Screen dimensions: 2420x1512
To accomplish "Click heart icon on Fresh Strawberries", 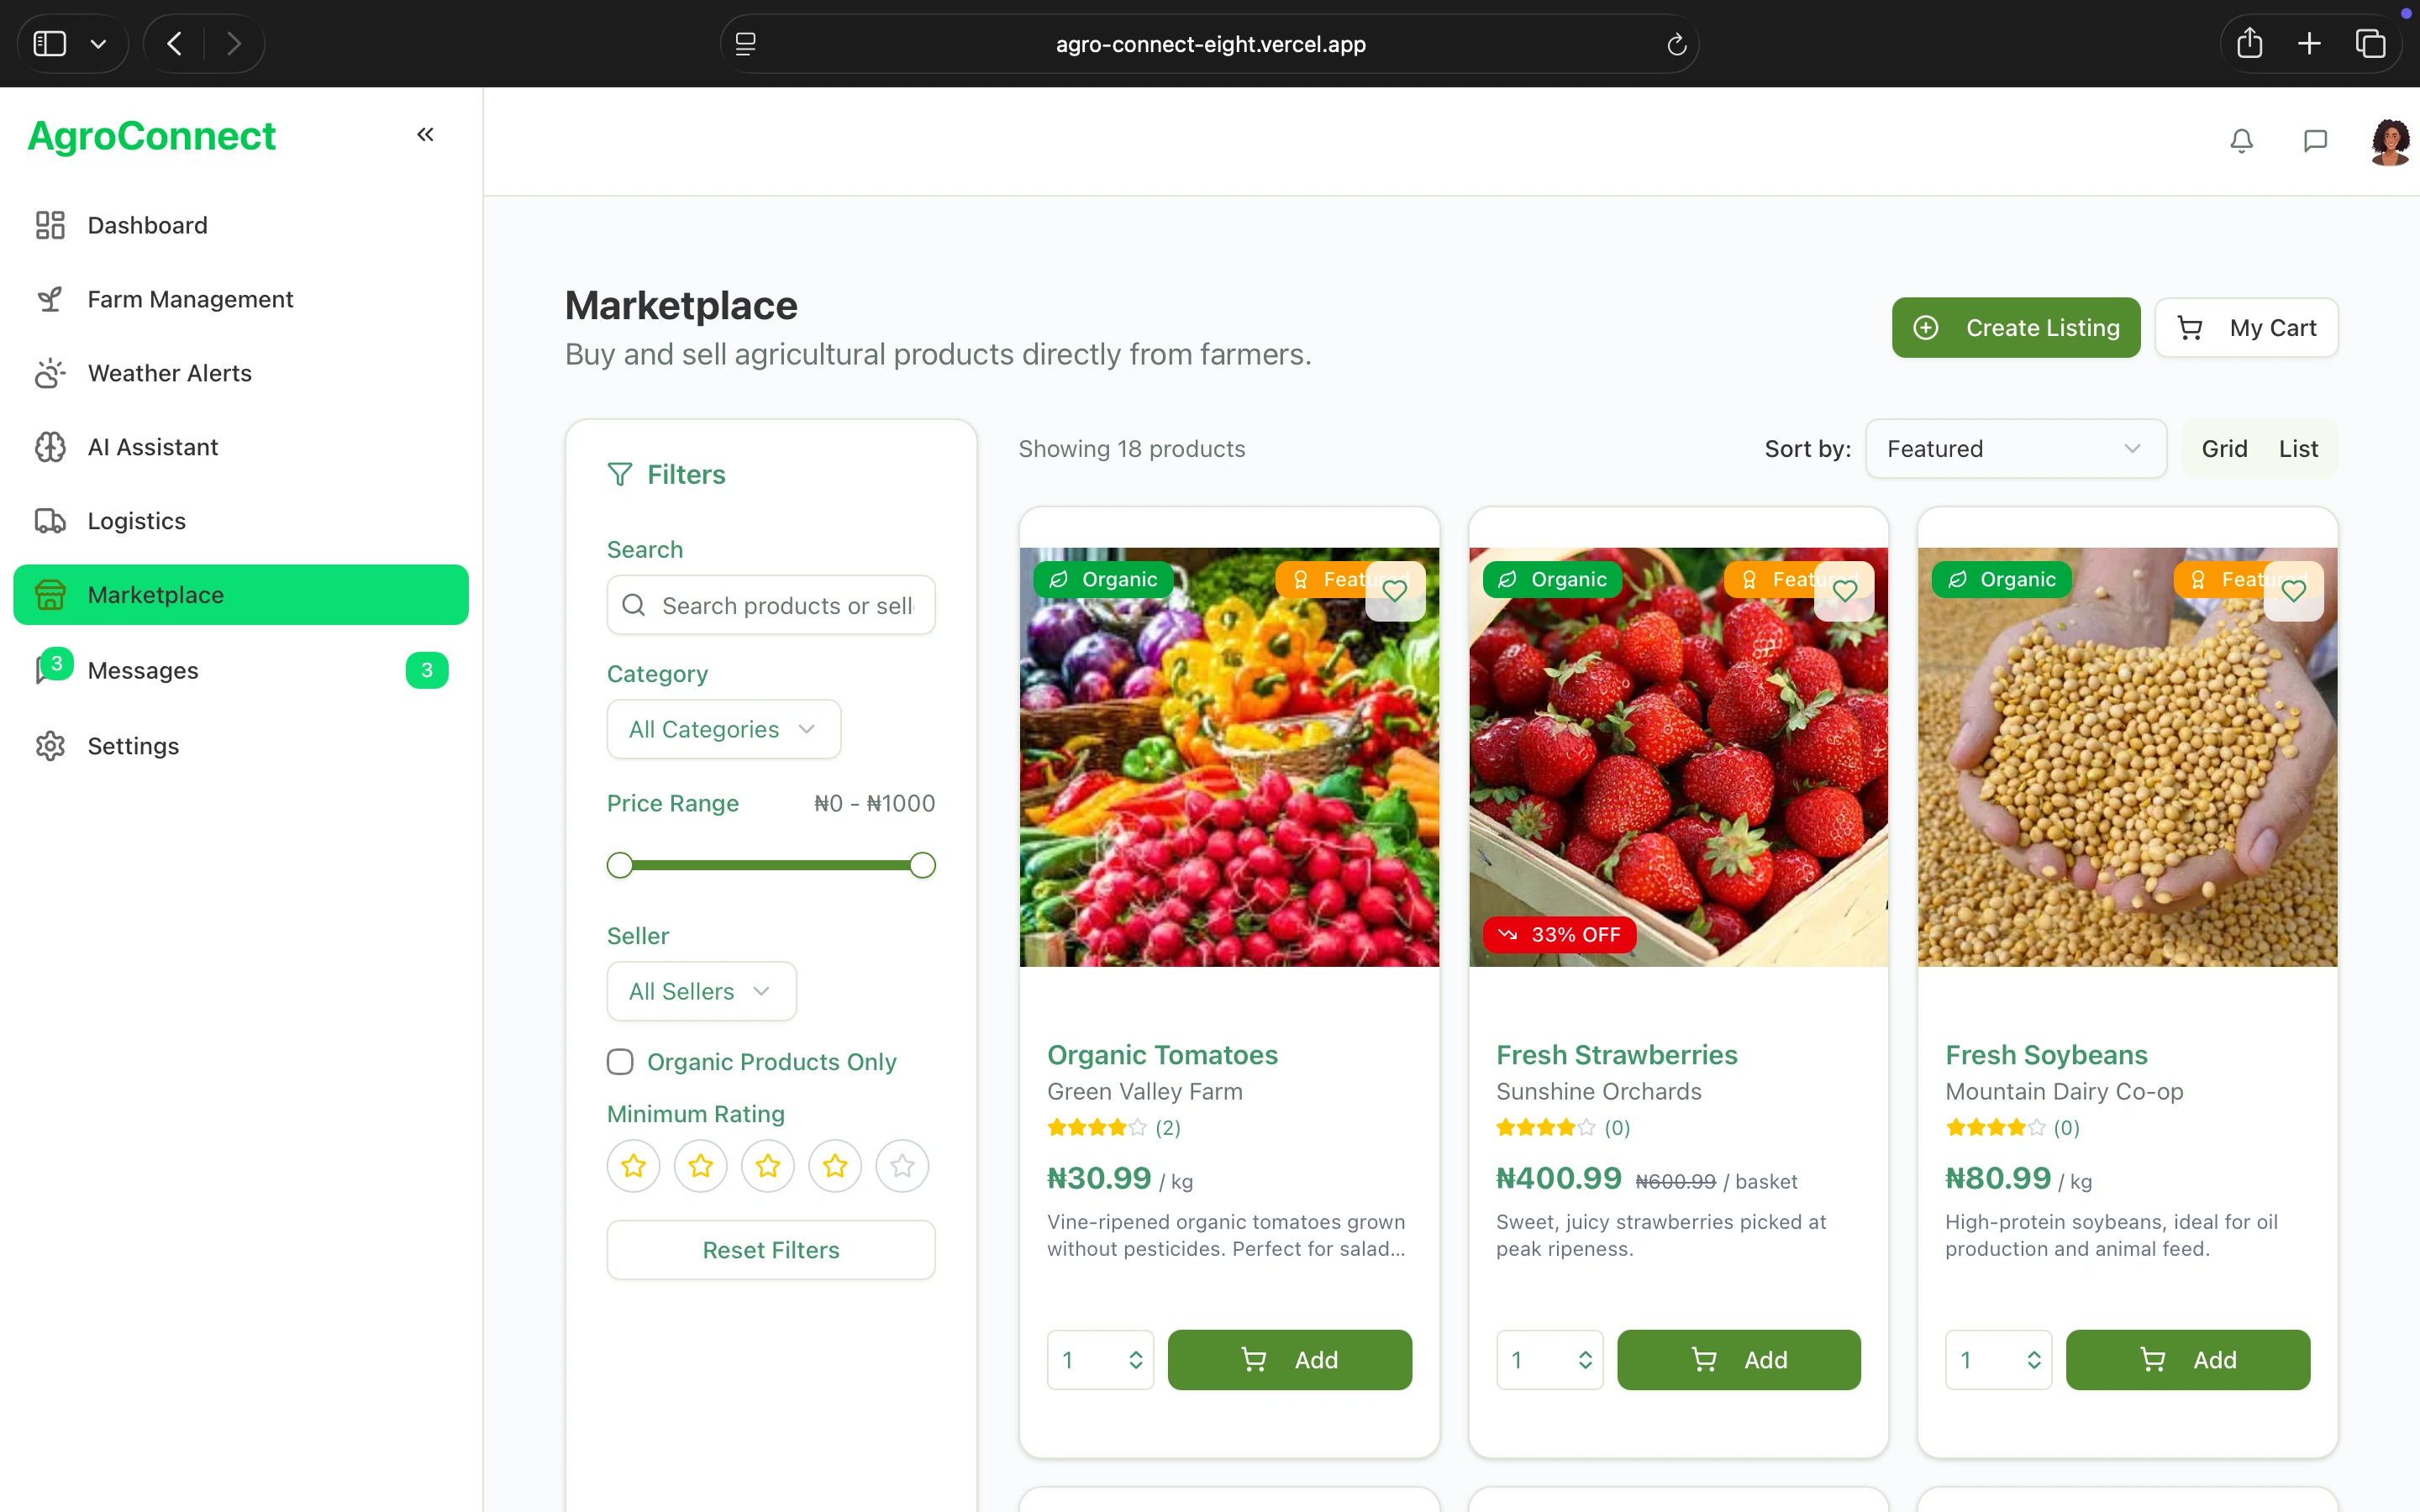I will coord(1844,591).
